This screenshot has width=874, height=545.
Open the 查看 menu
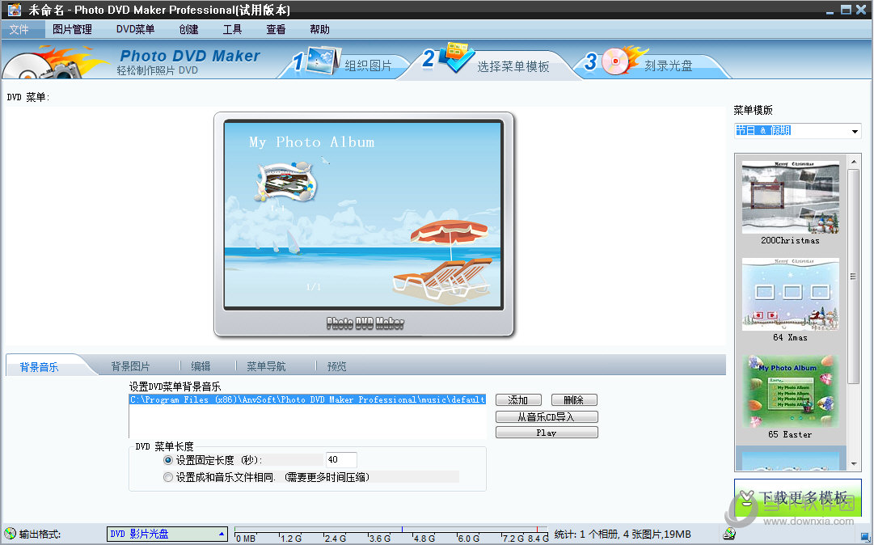(x=276, y=30)
